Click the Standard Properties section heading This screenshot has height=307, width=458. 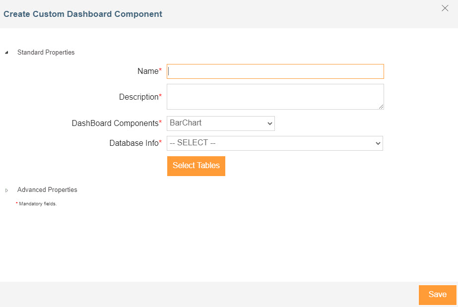[46, 53]
